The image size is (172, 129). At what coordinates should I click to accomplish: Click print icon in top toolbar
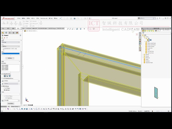[x=74, y=18]
